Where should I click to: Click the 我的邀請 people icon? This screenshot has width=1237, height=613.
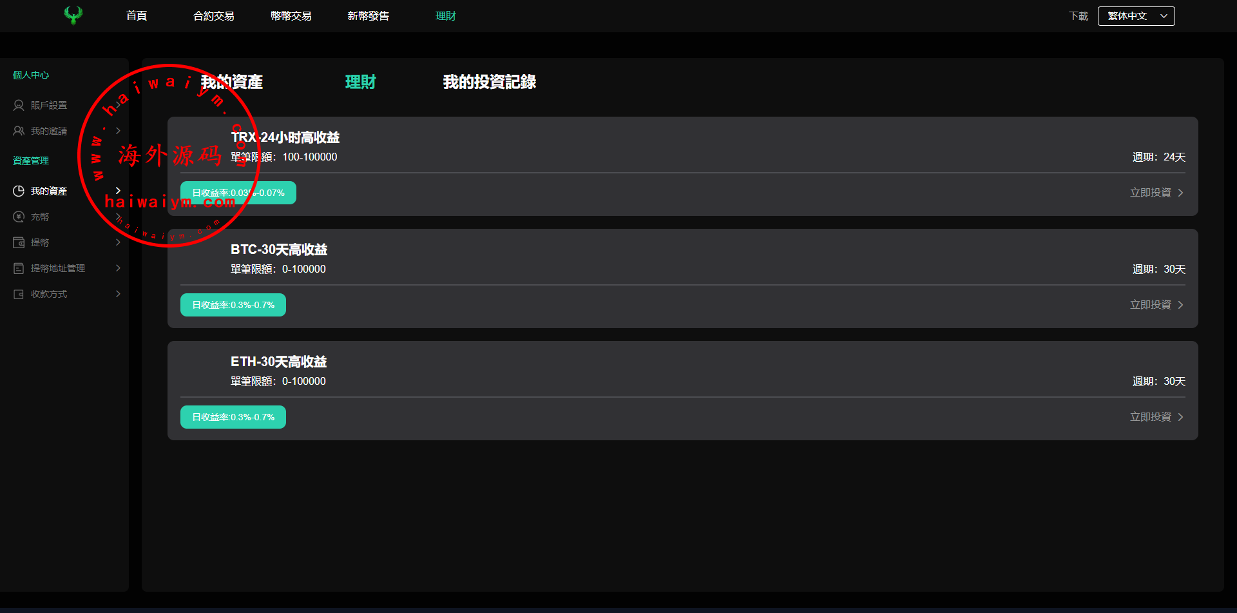pos(19,131)
